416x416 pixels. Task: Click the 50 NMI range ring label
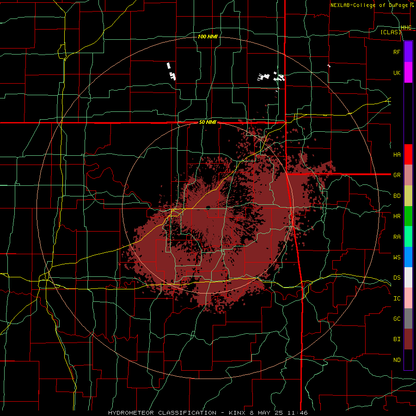pyautogui.click(x=208, y=122)
